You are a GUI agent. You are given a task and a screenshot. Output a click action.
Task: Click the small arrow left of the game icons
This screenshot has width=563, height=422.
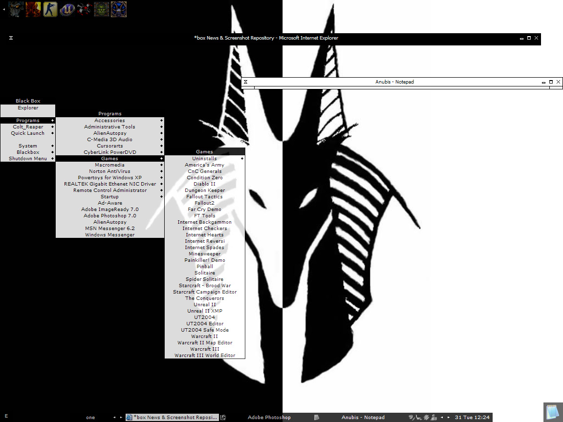[x=3, y=9]
